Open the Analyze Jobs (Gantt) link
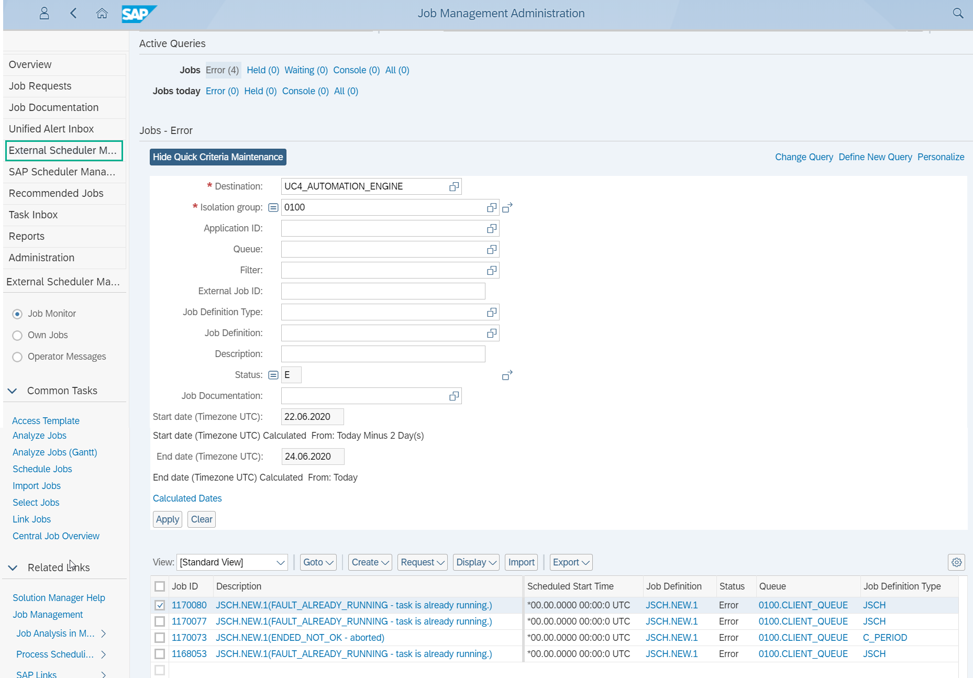This screenshot has width=973, height=678. [x=55, y=452]
